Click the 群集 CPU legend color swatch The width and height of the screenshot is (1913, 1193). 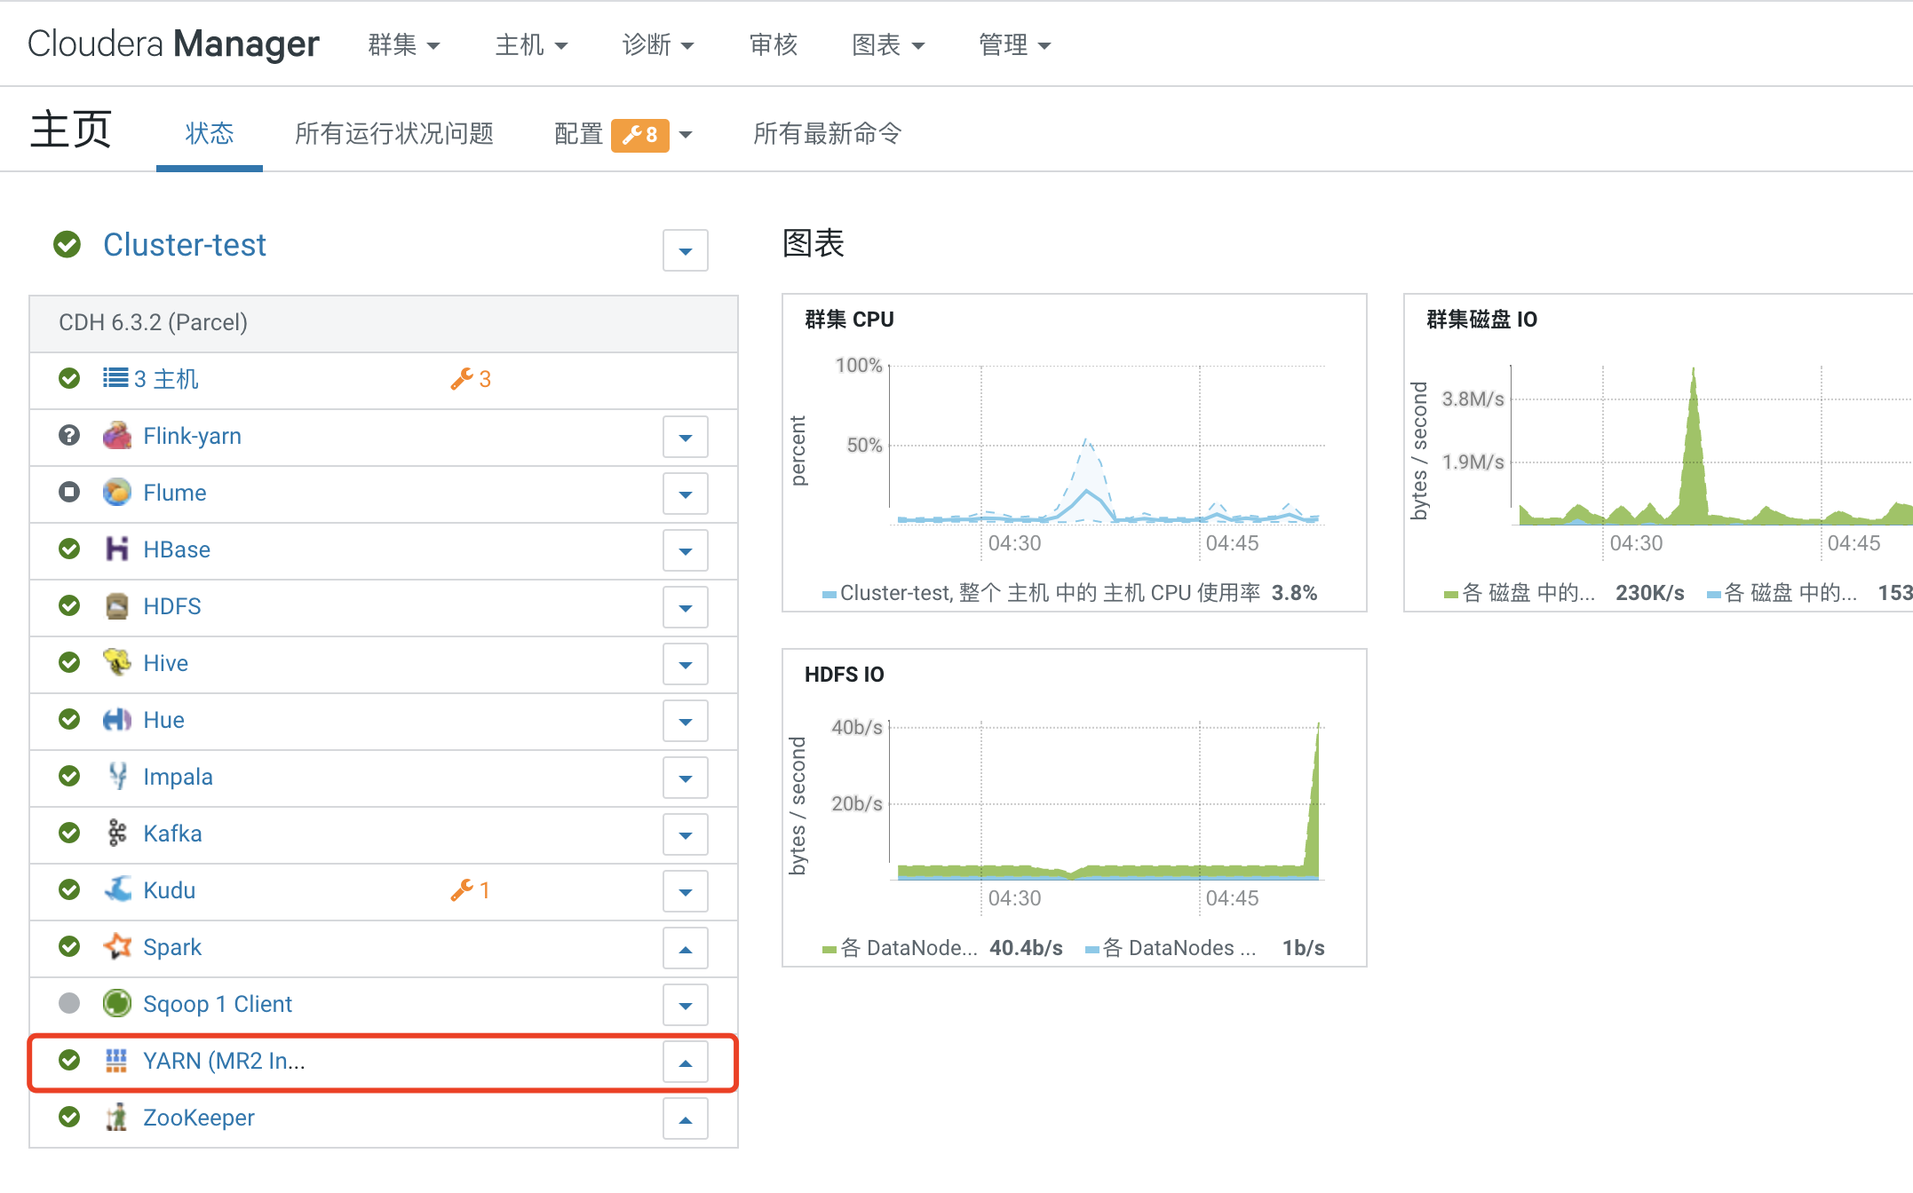tap(829, 594)
